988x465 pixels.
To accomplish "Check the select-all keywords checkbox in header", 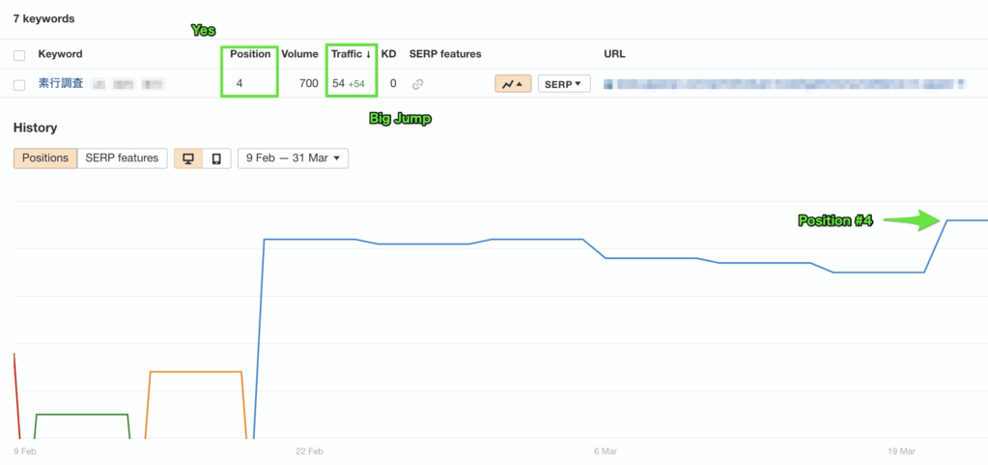I will [19, 55].
